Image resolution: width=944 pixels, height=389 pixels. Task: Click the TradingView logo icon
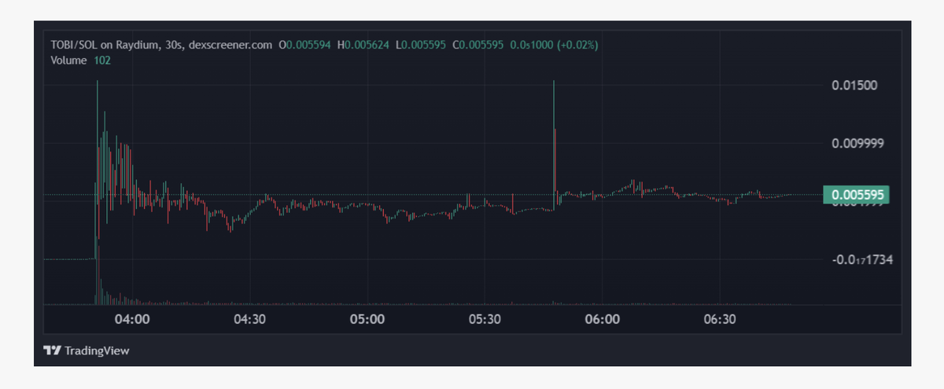point(53,350)
